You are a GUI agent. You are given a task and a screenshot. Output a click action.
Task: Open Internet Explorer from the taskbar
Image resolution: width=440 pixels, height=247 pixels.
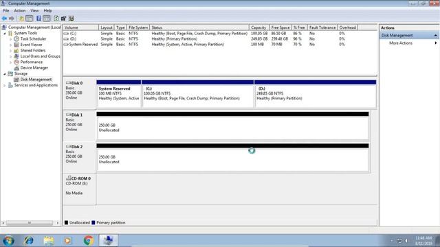(x=29, y=241)
